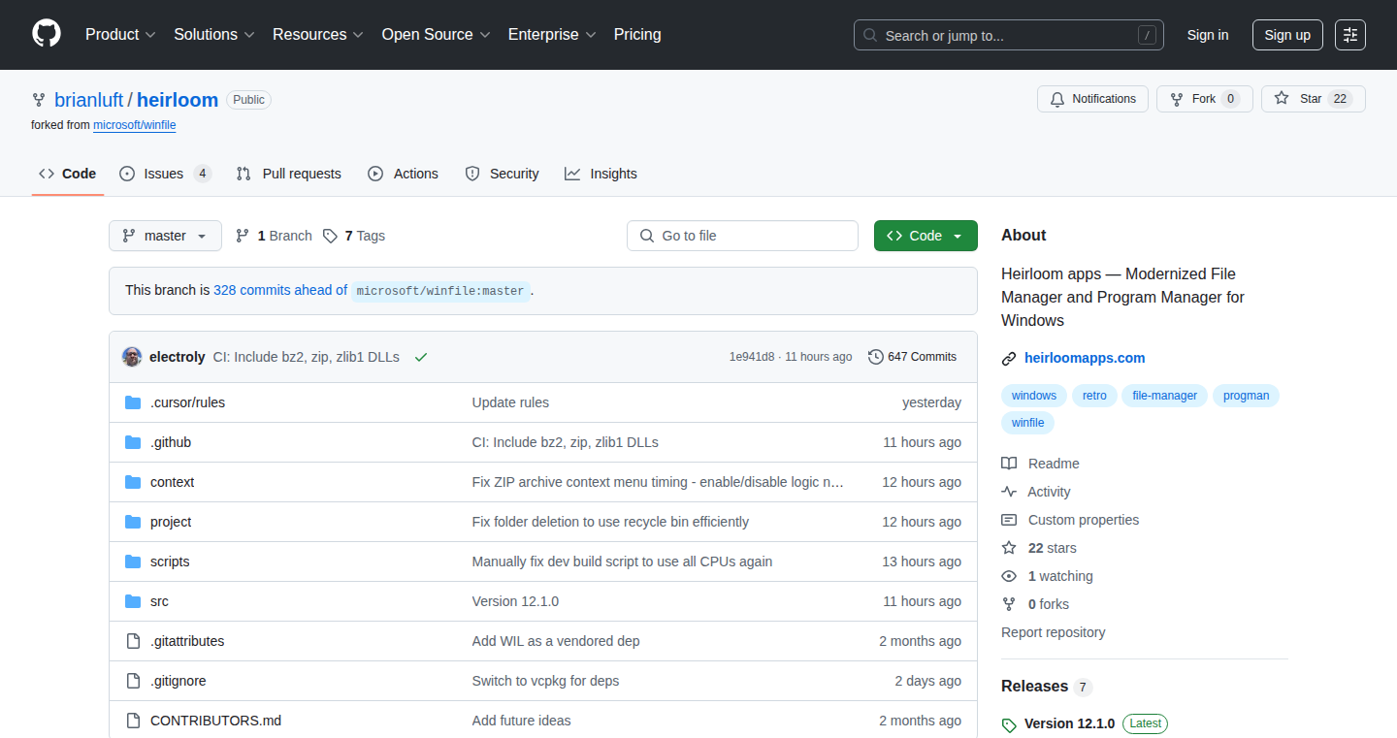Viewport: 1397px width, 738px height.
Task: Switch to the Code tab
Action: [x=68, y=174]
